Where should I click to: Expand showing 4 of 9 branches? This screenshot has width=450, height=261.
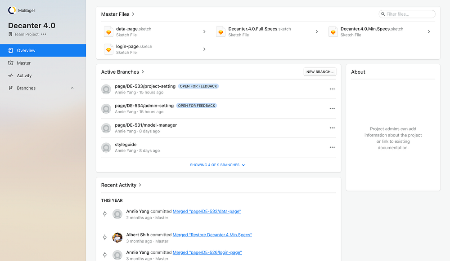coord(217,165)
